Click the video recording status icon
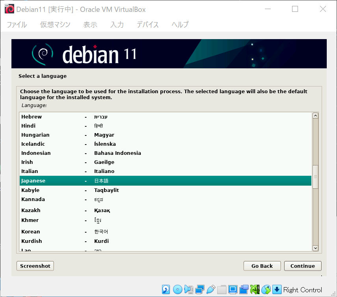Viewport: 337px width, 297px height. coord(244,289)
